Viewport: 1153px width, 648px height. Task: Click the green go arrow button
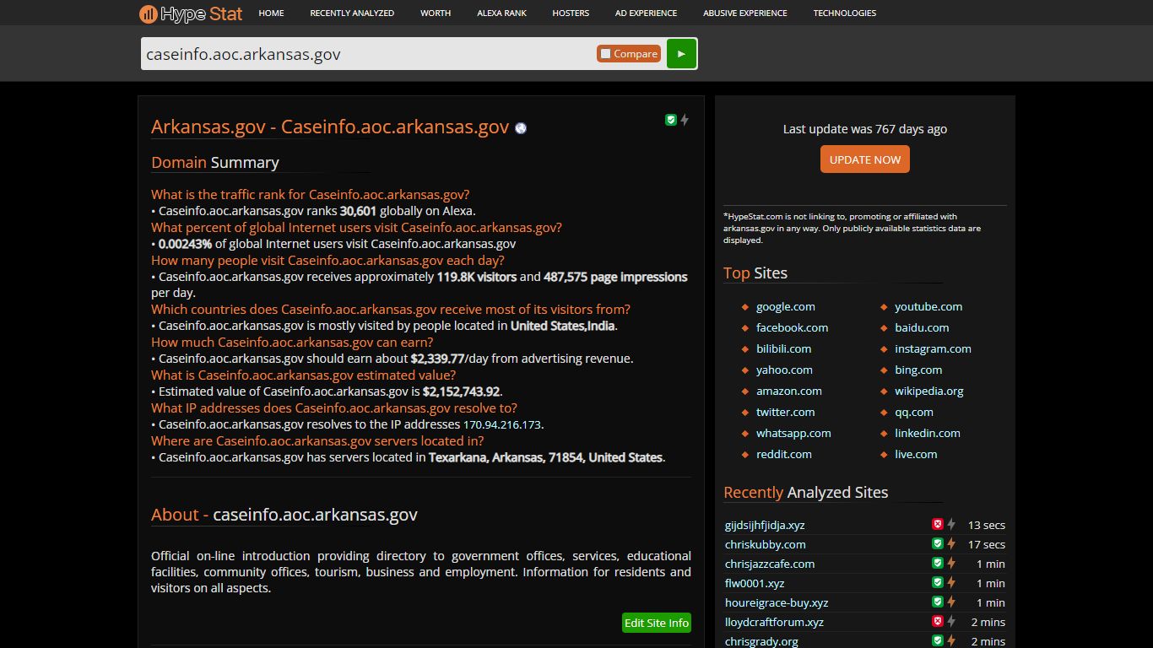point(681,53)
